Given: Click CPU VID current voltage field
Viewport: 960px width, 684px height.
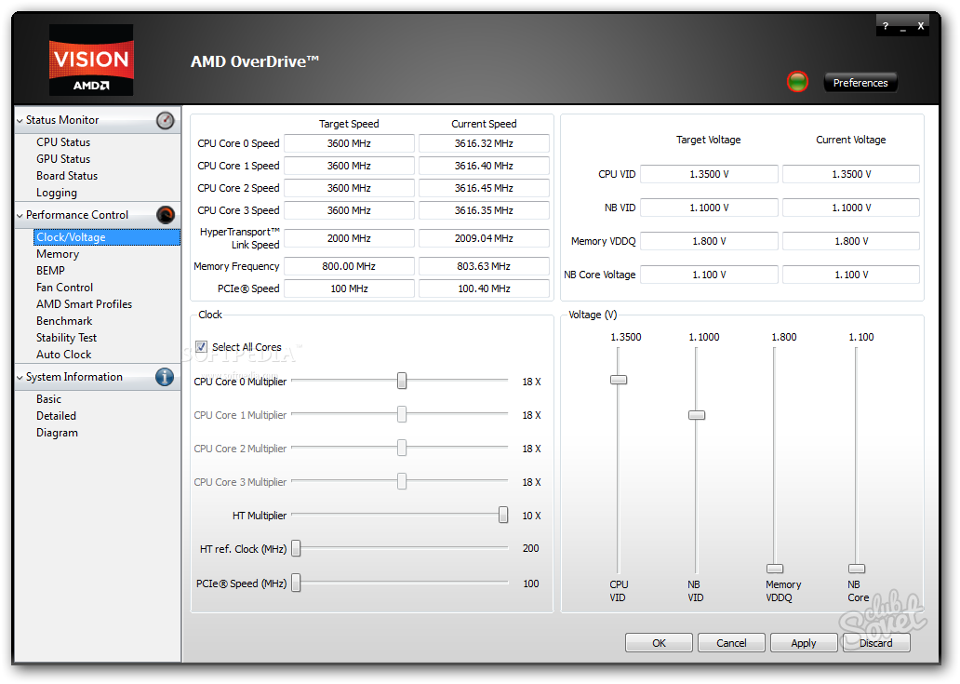Looking at the screenshot, I should (x=851, y=174).
